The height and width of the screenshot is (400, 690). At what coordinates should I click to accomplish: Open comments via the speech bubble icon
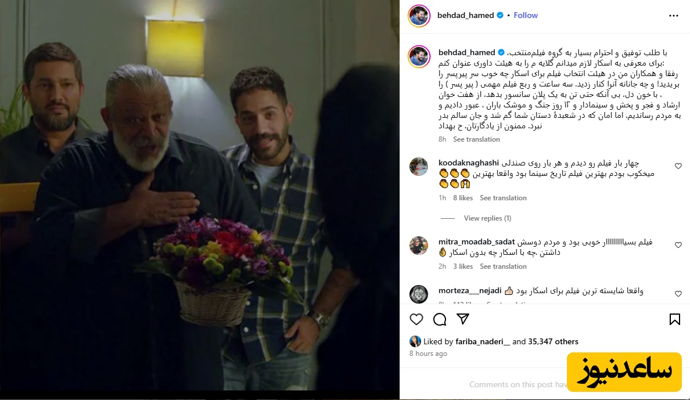click(x=440, y=319)
